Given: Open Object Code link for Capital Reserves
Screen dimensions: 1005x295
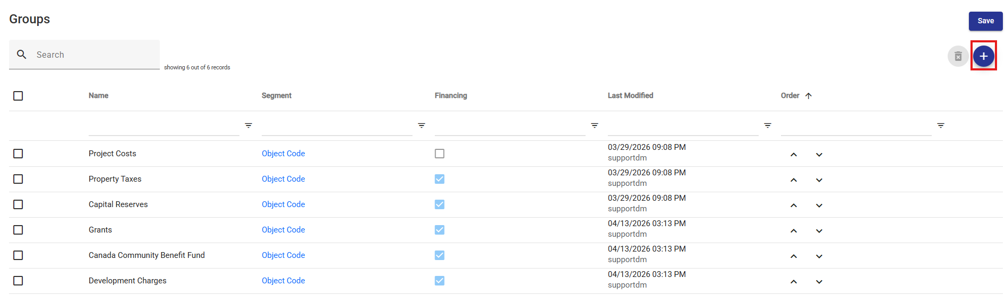Looking at the screenshot, I should click(x=283, y=204).
